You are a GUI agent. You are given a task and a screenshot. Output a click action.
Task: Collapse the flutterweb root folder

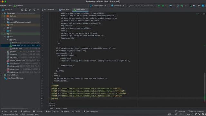tap(2, 13)
